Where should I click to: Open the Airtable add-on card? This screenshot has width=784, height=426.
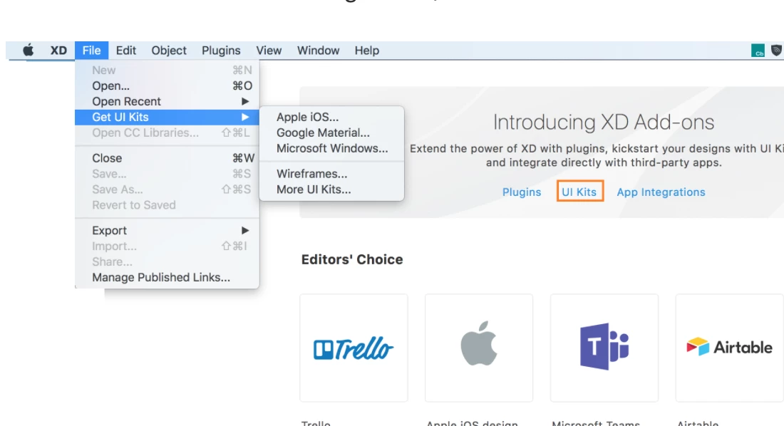click(x=729, y=348)
